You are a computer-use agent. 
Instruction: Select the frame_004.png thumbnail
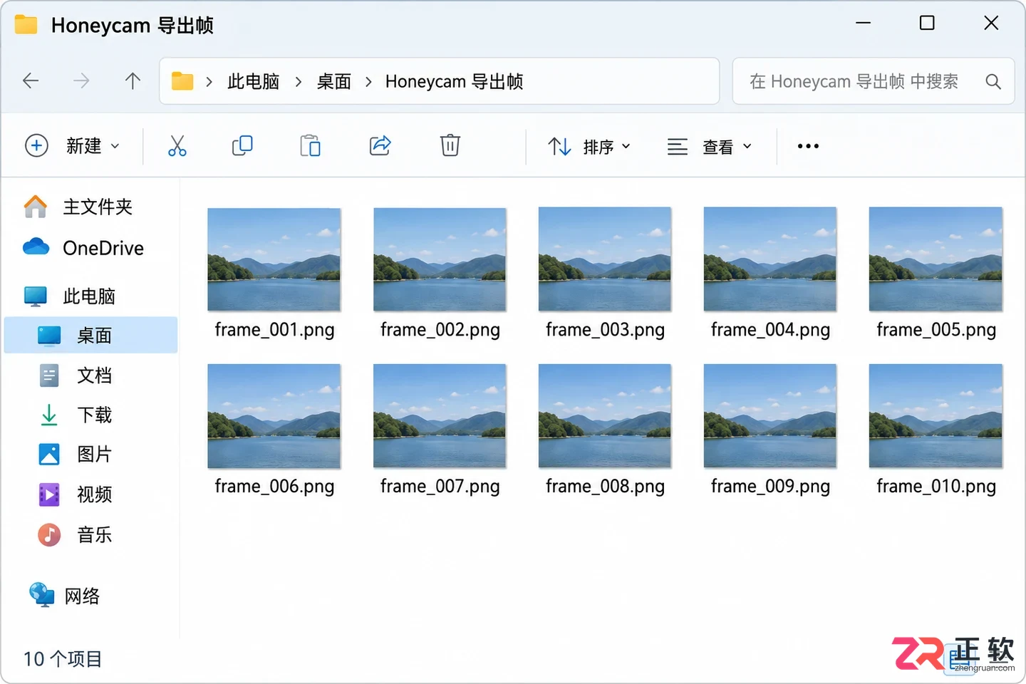770,259
